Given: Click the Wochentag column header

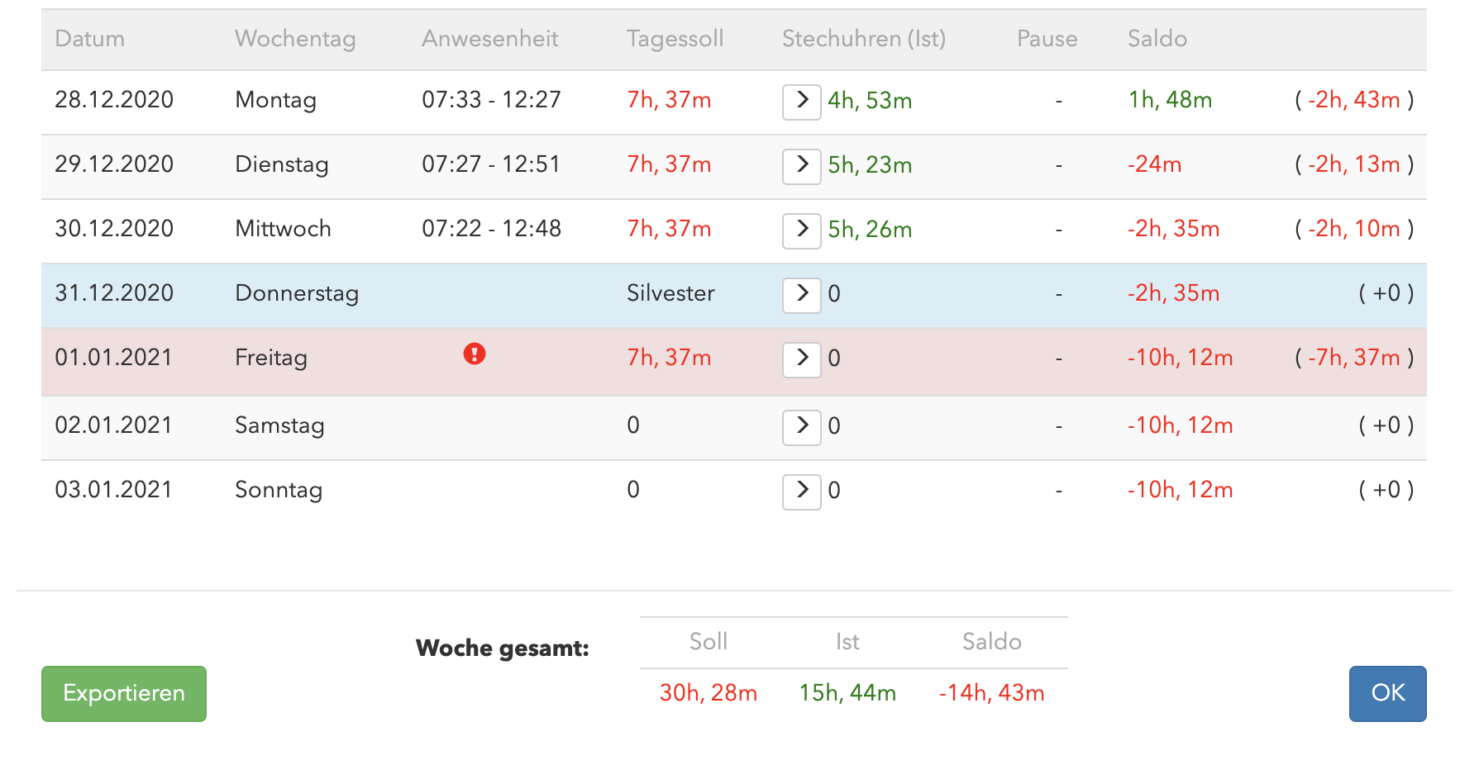Looking at the screenshot, I should pos(295,39).
